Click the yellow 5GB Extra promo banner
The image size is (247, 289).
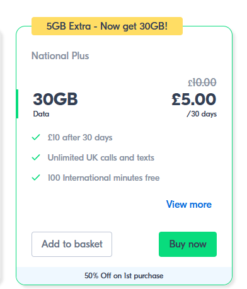pos(107,26)
